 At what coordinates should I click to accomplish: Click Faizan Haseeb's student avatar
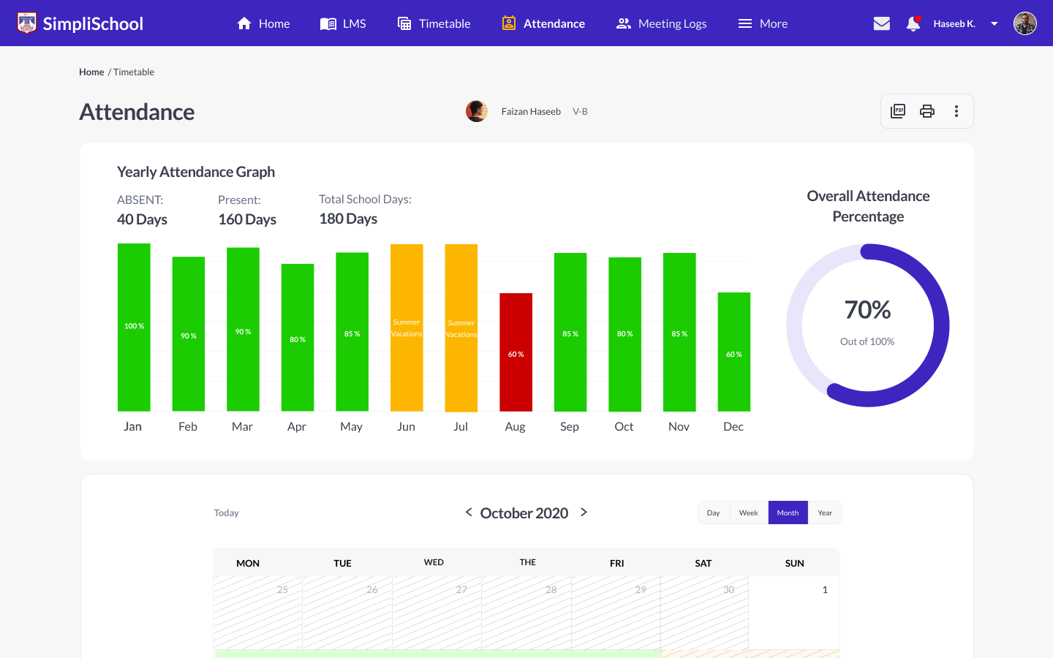coord(477,111)
